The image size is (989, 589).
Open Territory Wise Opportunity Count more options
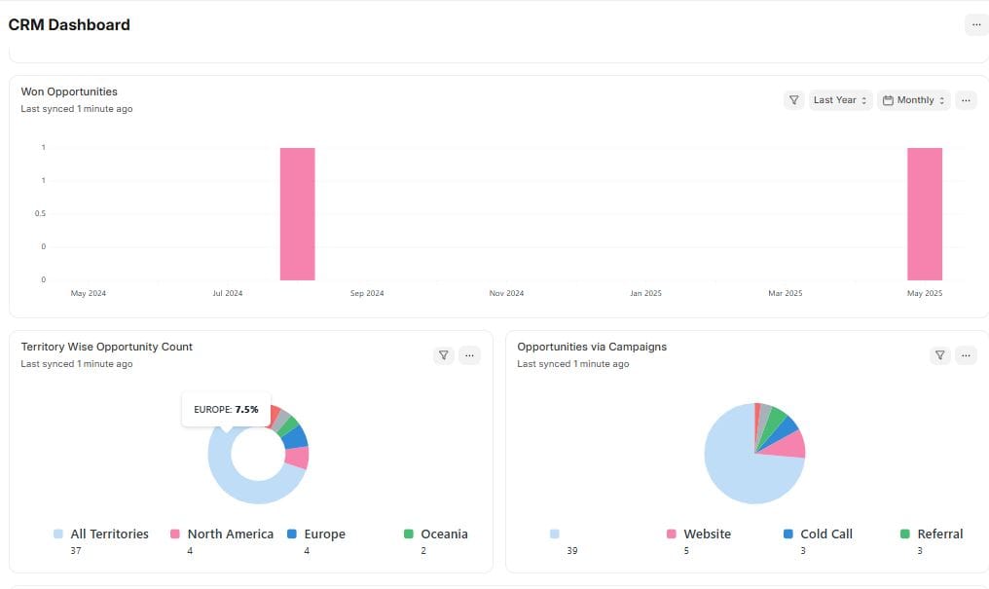point(469,355)
